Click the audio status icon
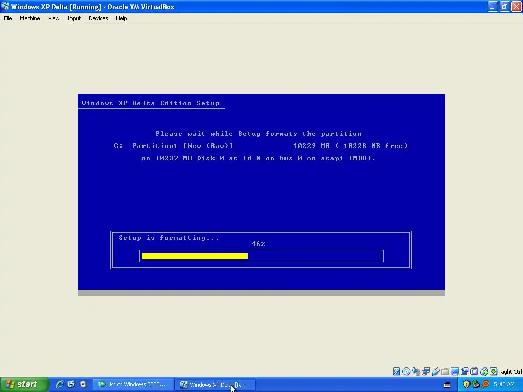 (416, 372)
